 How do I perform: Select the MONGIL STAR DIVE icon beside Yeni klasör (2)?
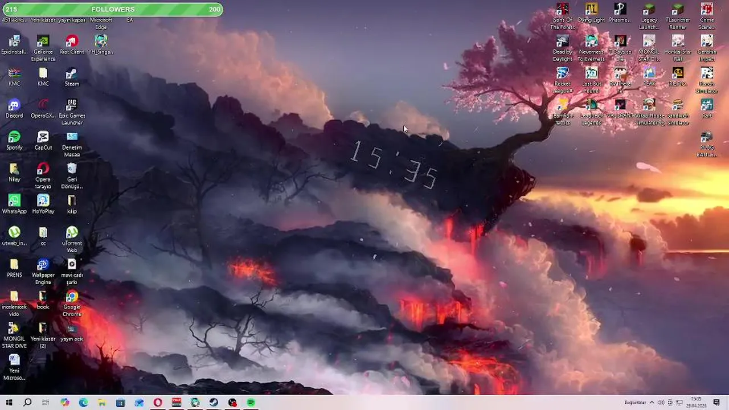(14, 335)
